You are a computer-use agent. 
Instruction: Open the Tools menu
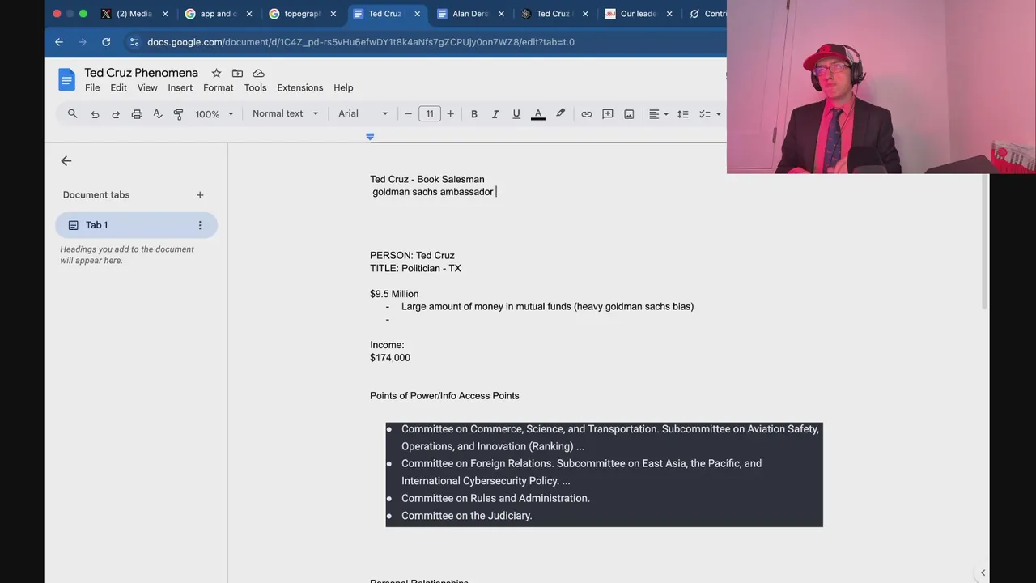[x=255, y=87]
